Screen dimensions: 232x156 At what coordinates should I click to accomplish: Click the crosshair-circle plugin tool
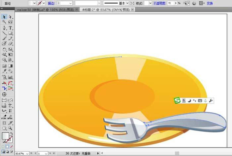pos(4,94)
